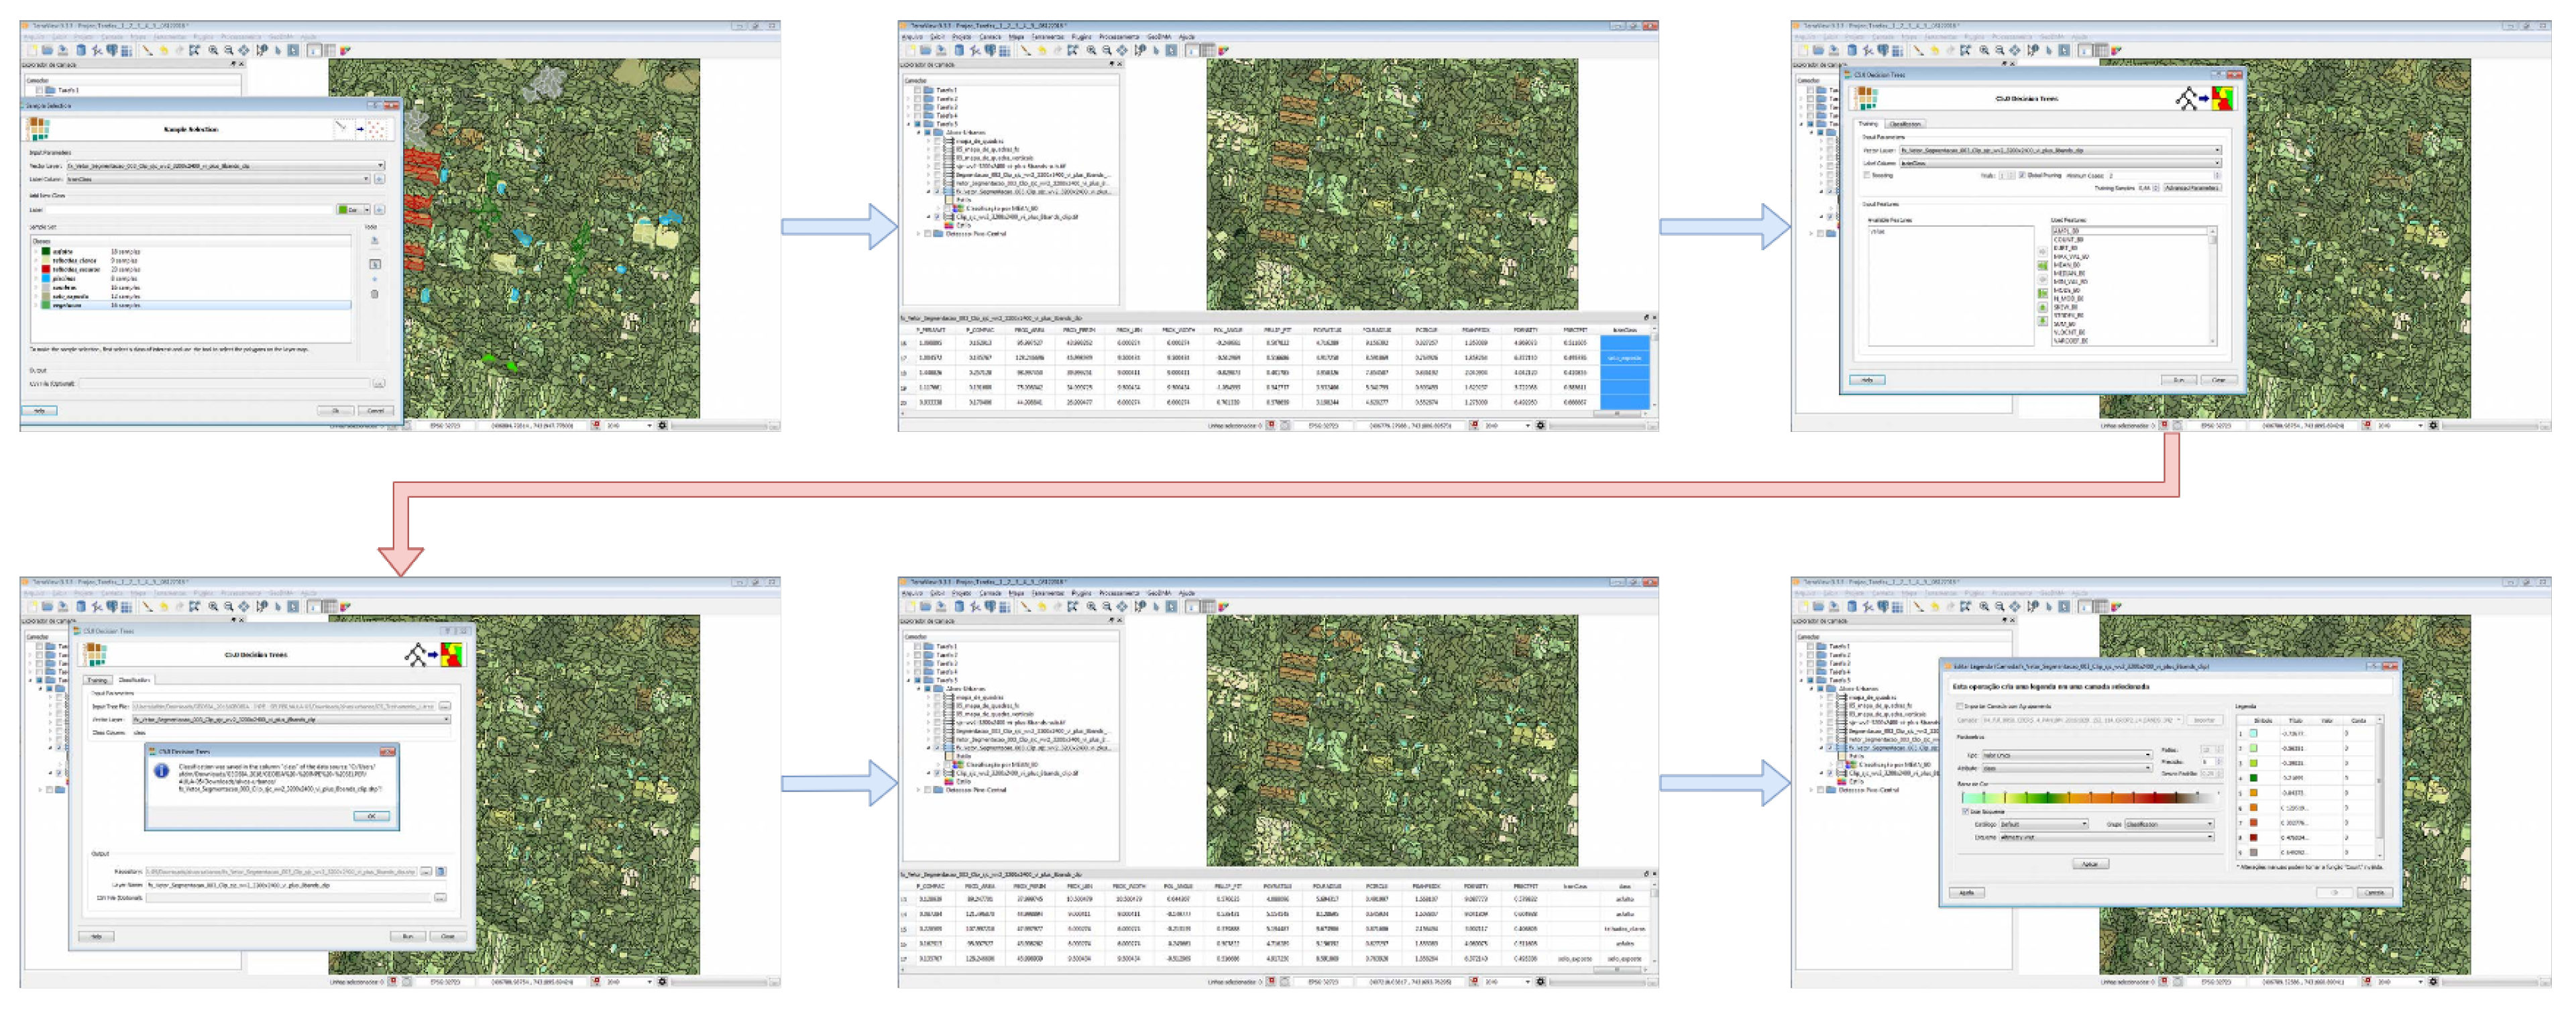Click the remove sample icon under Sample Selection tools
The width and height of the screenshot is (2576, 1010).
pos(375,294)
